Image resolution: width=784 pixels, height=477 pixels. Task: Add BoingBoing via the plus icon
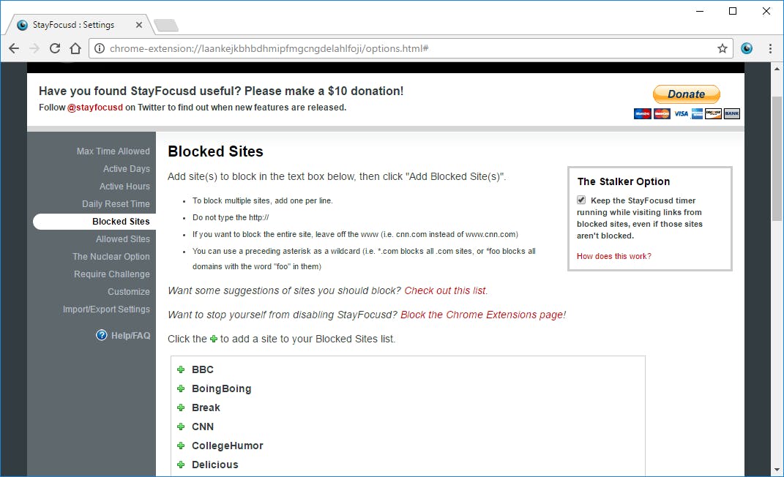181,388
